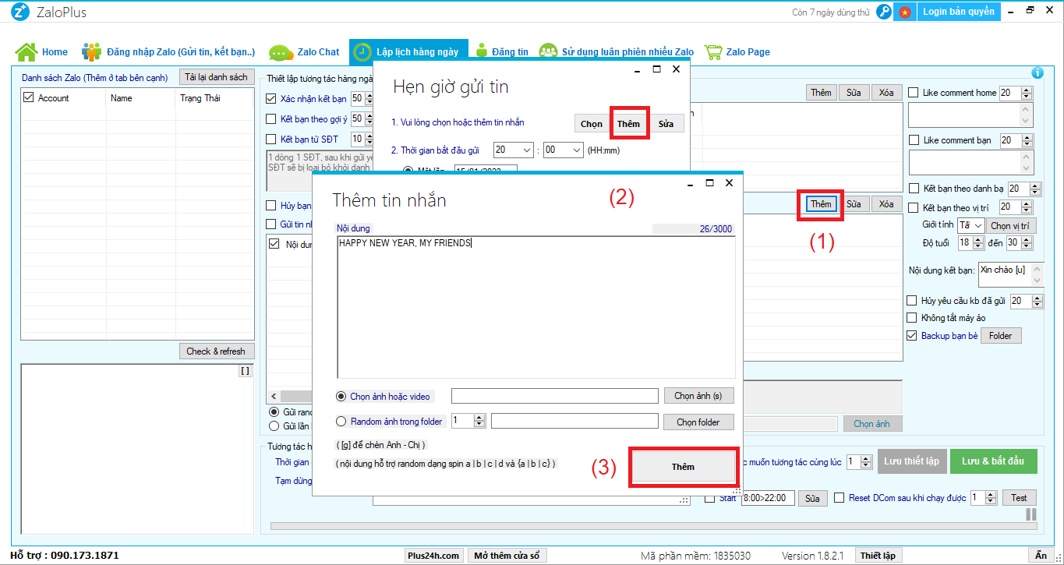Click the Test button
Viewport: 1064px width, 565px height.
click(x=1019, y=498)
